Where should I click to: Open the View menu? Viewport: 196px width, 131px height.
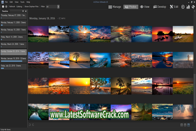click(x=17, y=2)
